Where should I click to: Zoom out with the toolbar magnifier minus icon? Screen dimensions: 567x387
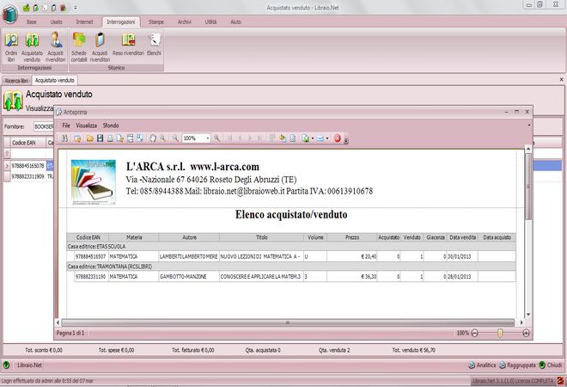(175, 138)
